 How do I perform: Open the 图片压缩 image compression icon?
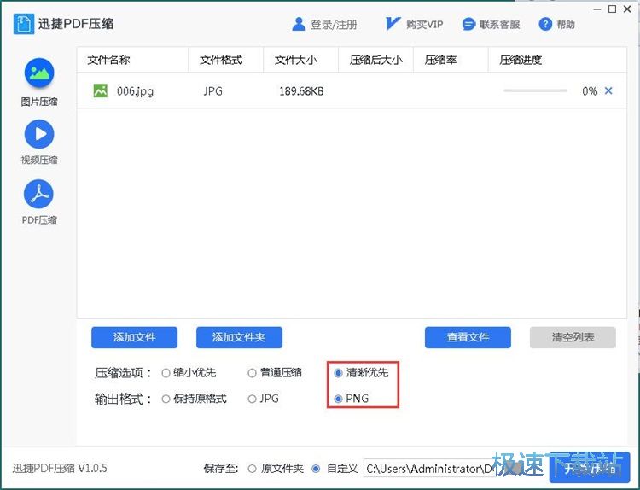tap(39, 73)
